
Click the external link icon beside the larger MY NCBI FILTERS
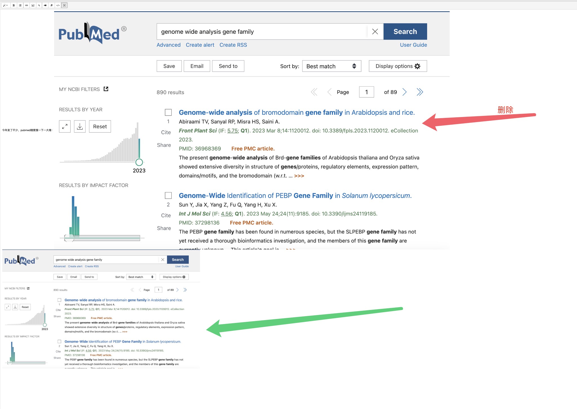coord(106,89)
